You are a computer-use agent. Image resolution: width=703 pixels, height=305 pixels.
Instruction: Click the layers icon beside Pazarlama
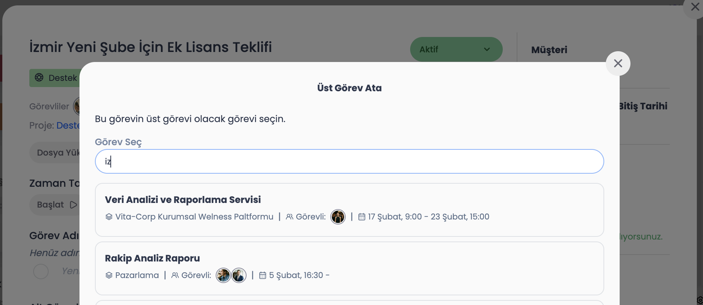109,275
